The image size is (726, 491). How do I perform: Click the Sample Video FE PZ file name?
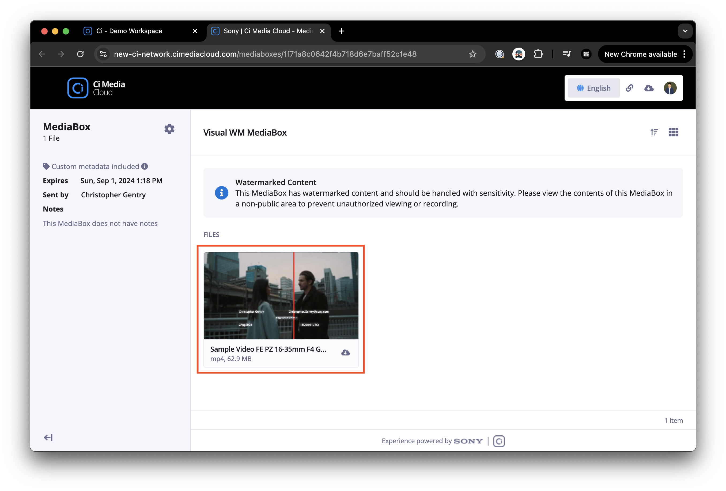(x=268, y=349)
